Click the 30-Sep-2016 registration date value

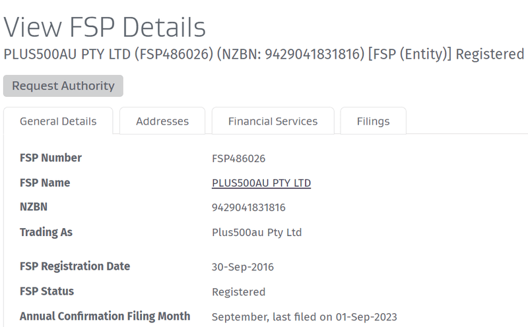242,267
